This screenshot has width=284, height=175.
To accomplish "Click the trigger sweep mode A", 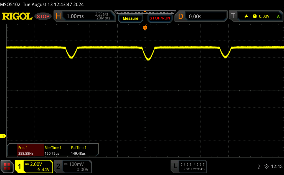I will [x=278, y=16].
